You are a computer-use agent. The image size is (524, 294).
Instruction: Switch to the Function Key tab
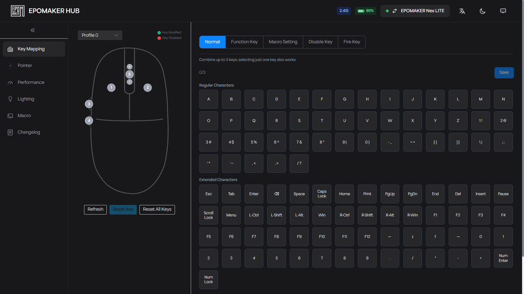click(x=244, y=42)
